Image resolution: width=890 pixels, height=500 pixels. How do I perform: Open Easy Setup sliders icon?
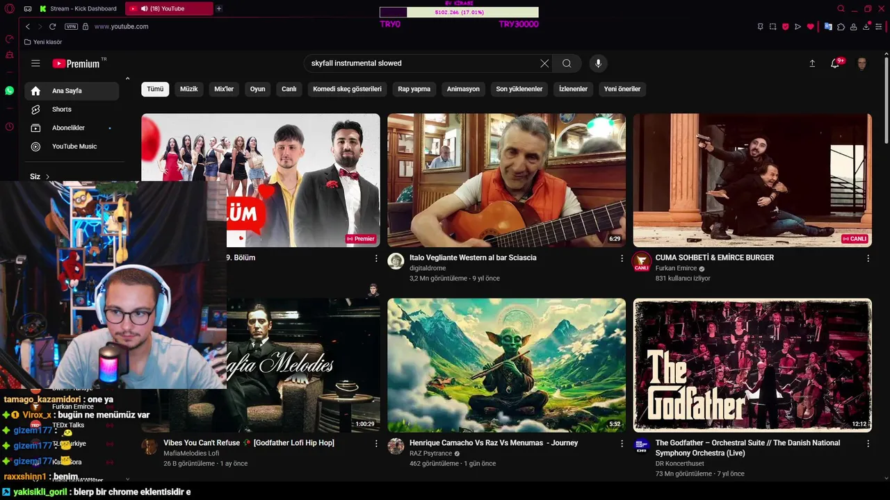[x=879, y=26]
